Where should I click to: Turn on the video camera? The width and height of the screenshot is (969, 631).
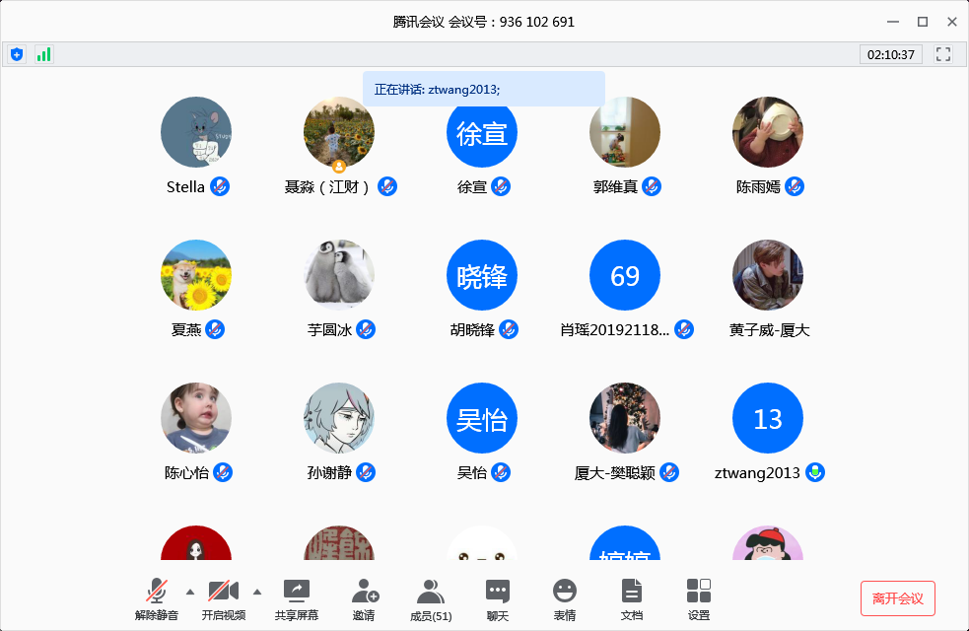click(223, 598)
